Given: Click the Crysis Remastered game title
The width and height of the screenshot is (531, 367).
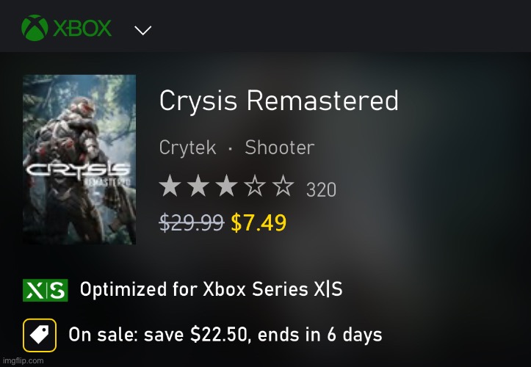Looking at the screenshot, I should [279, 101].
